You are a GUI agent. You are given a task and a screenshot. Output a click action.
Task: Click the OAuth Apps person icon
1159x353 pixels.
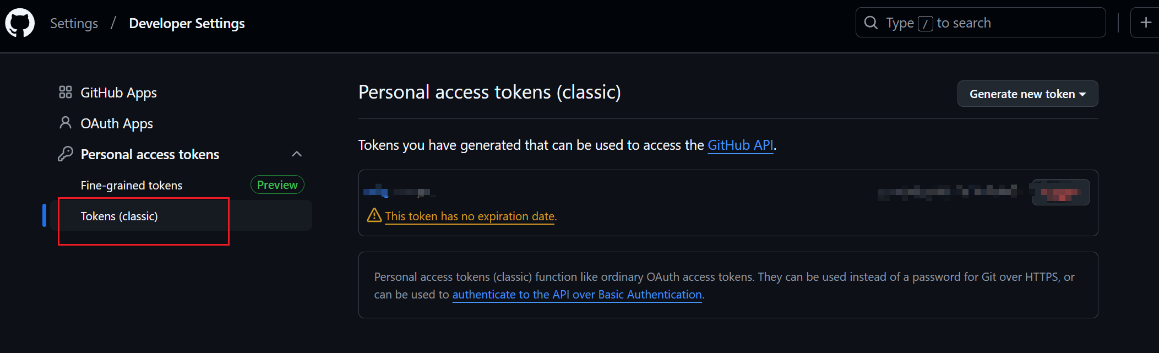[x=66, y=123]
